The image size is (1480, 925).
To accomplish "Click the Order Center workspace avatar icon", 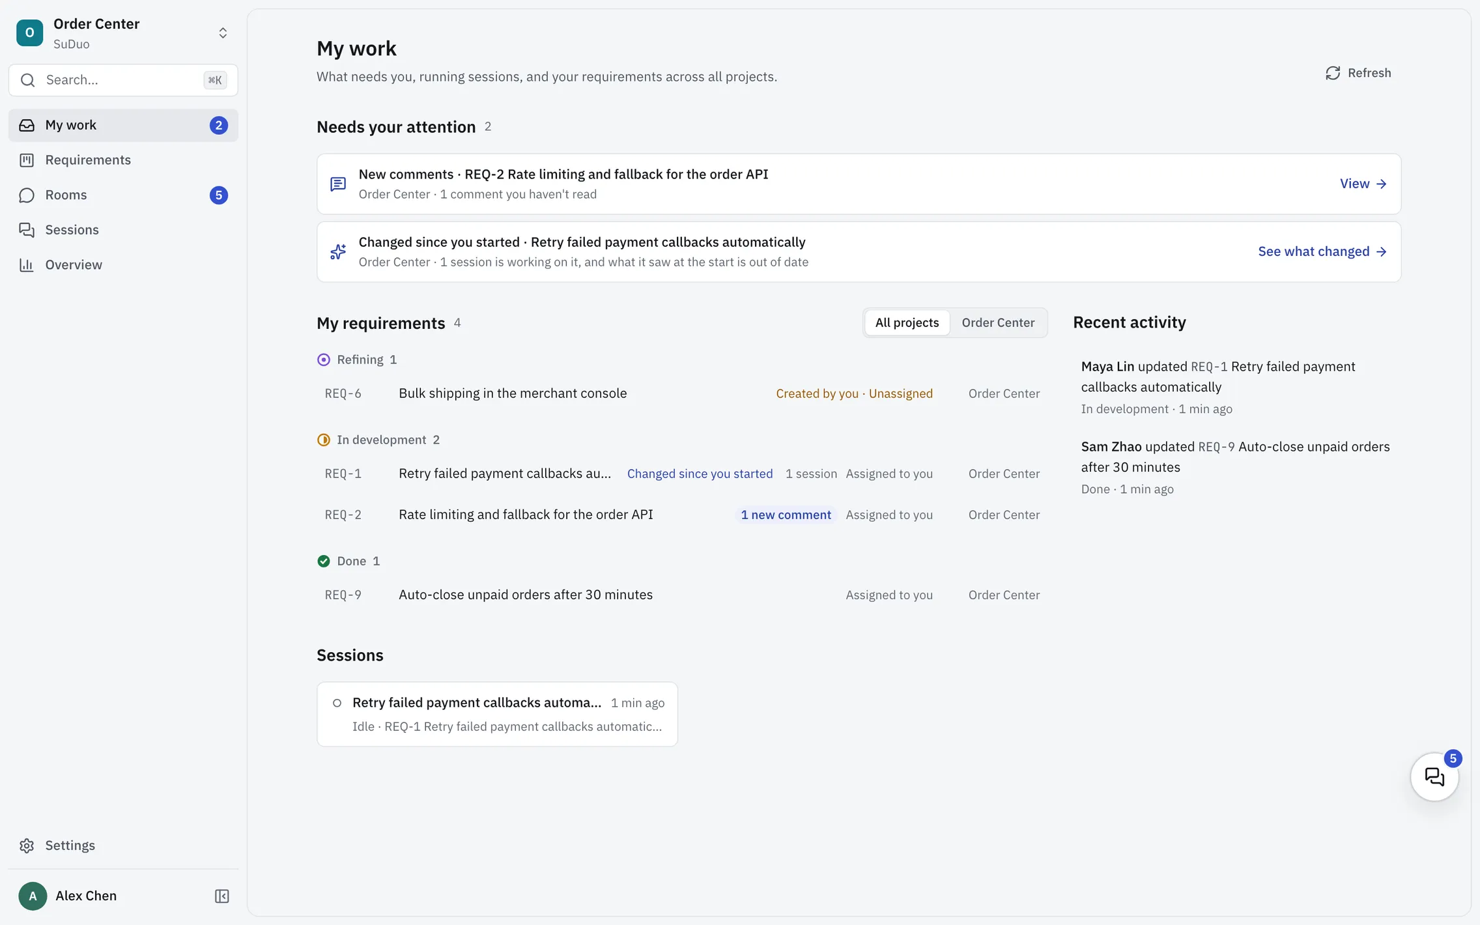I will (29, 33).
